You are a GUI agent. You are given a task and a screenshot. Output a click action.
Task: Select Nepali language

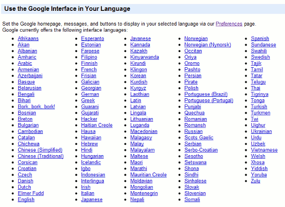click(137, 200)
